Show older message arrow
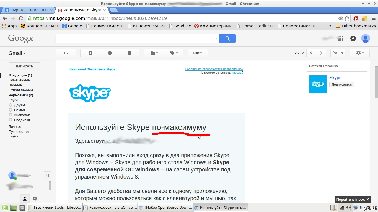Viewport: 378px width, 212px height. coord(321,53)
